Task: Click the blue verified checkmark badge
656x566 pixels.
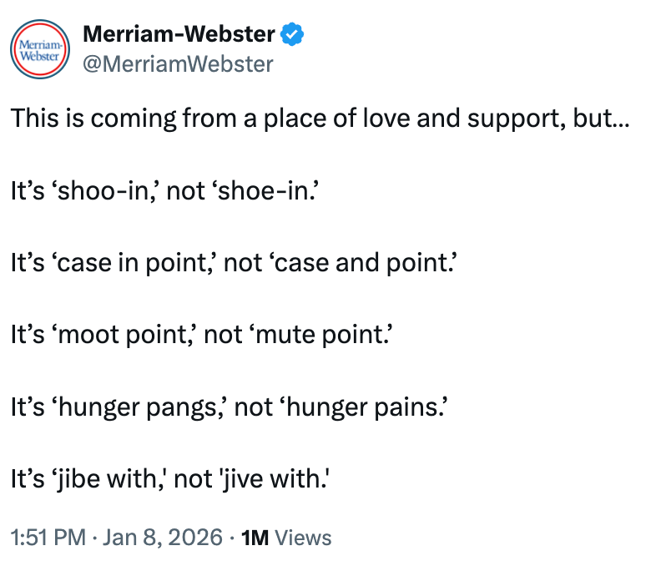Action: pyautogui.click(x=292, y=34)
